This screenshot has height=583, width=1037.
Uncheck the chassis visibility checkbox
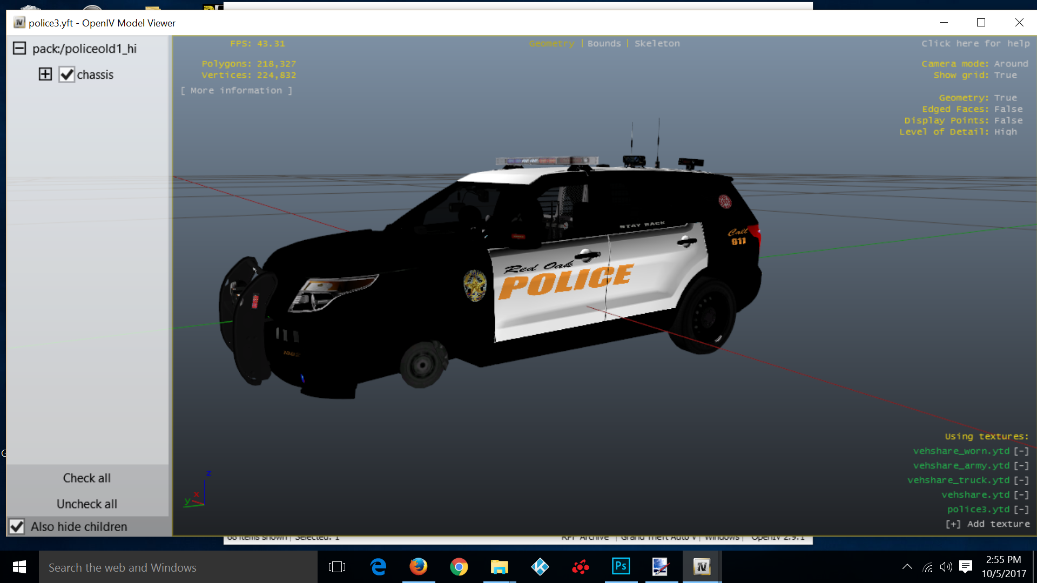click(67, 74)
